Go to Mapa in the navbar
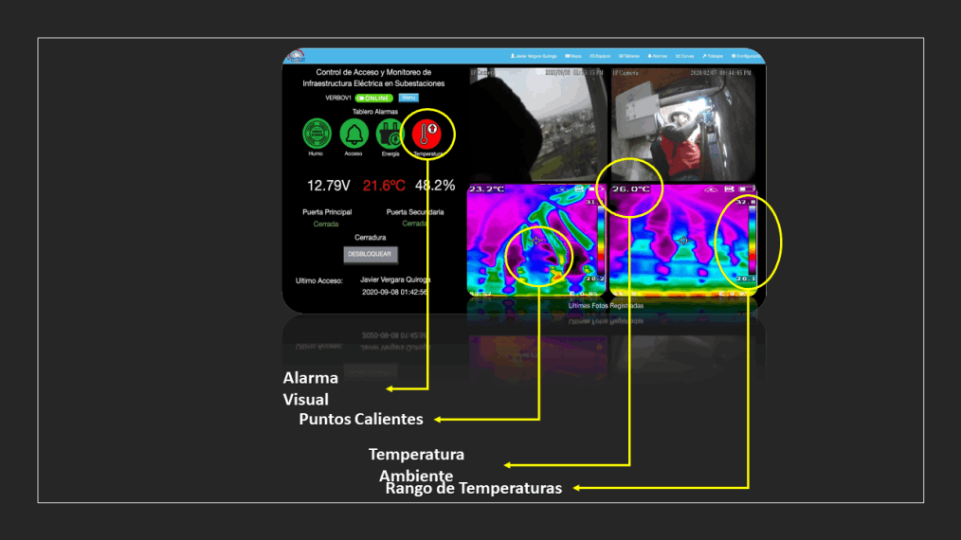This screenshot has height=540, width=961. click(573, 57)
